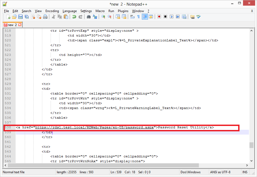Click the ABC spell check icon
Screen dimensions: 257x177
click(199, 17)
